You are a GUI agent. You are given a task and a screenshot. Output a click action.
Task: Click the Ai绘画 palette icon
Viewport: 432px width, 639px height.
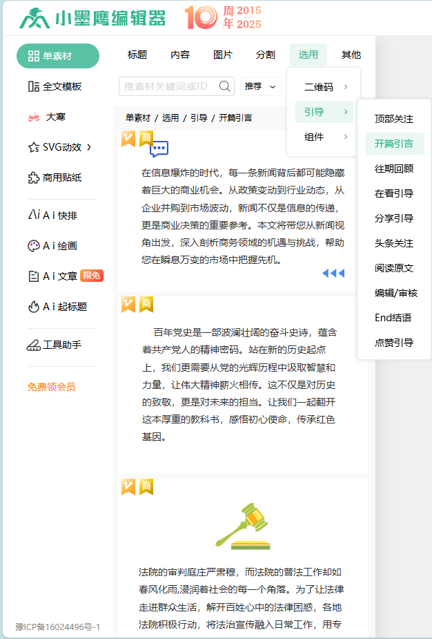tap(33, 246)
